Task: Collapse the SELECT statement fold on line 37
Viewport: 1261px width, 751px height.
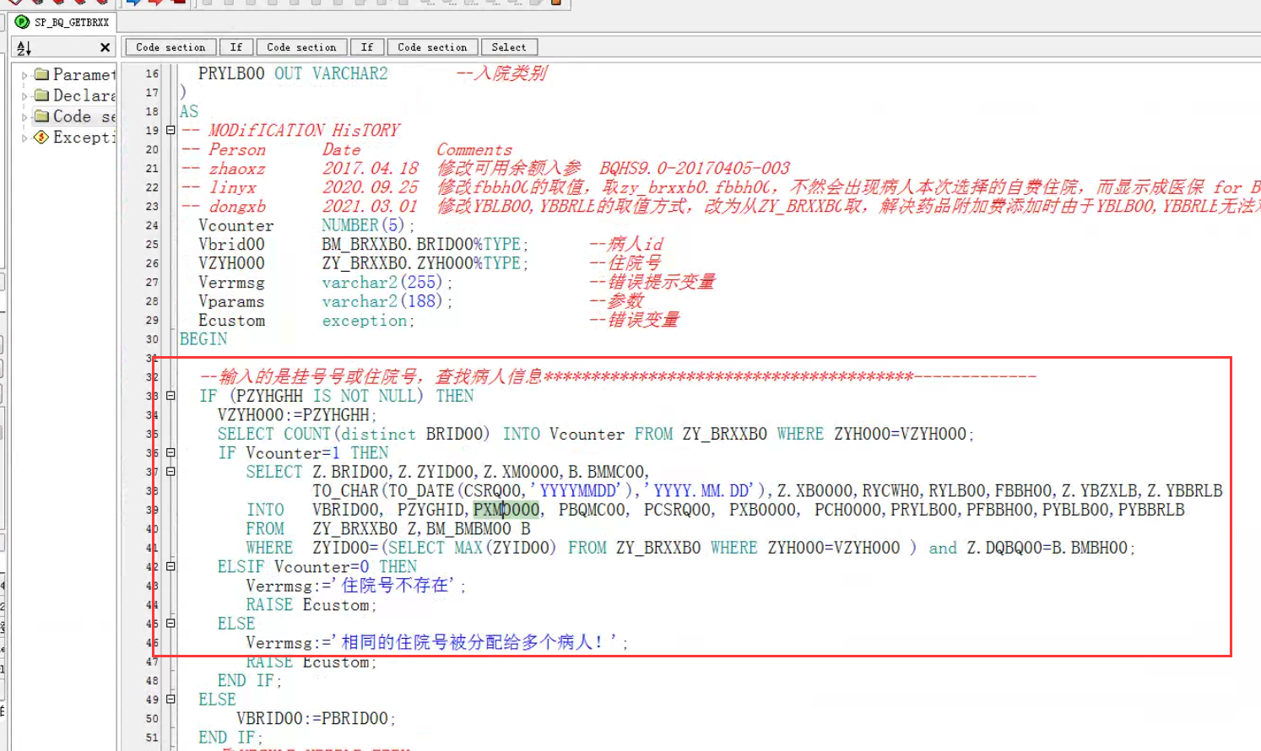Action: pos(170,472)
